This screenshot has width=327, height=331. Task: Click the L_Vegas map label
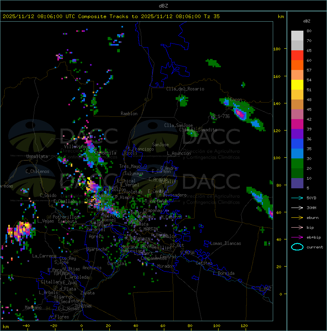coord(46,221)
